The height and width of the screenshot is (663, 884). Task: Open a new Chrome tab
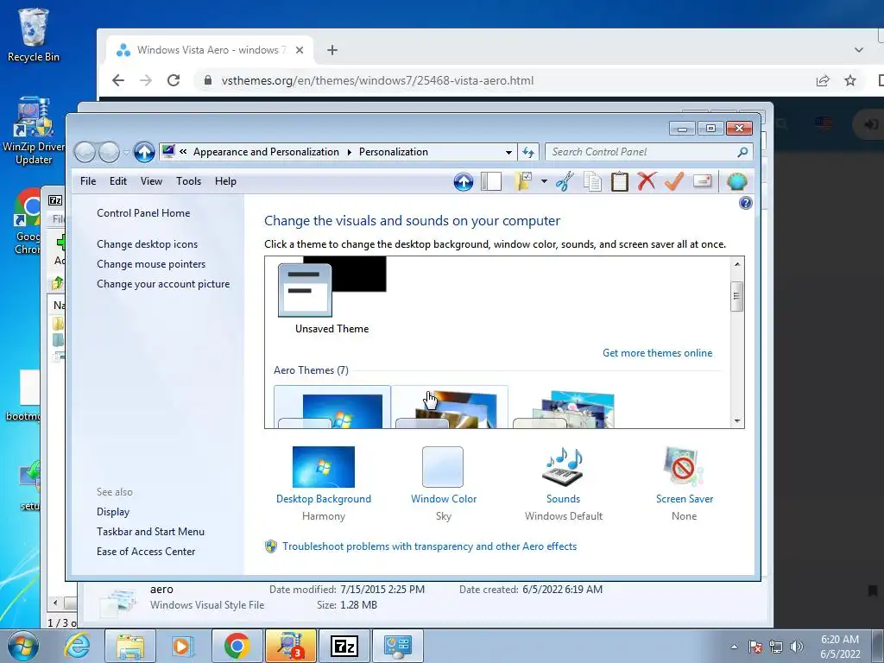(332, 50)
